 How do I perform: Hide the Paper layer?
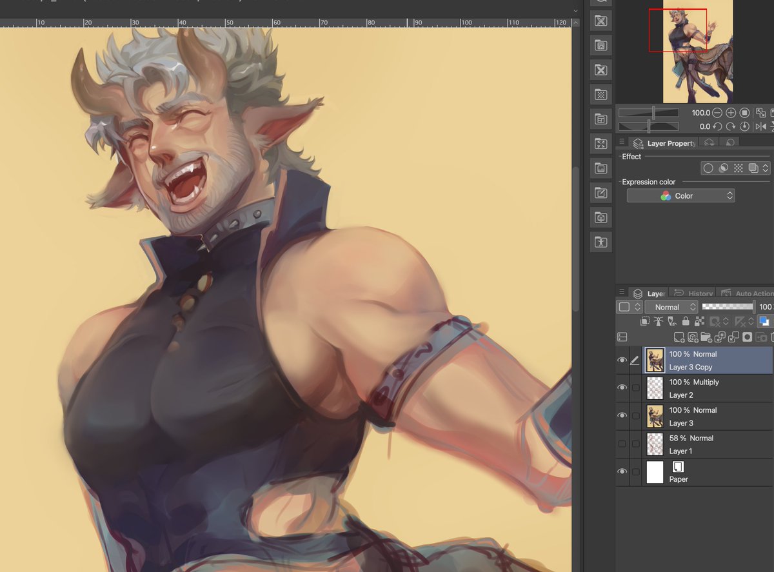click(622, 472)
